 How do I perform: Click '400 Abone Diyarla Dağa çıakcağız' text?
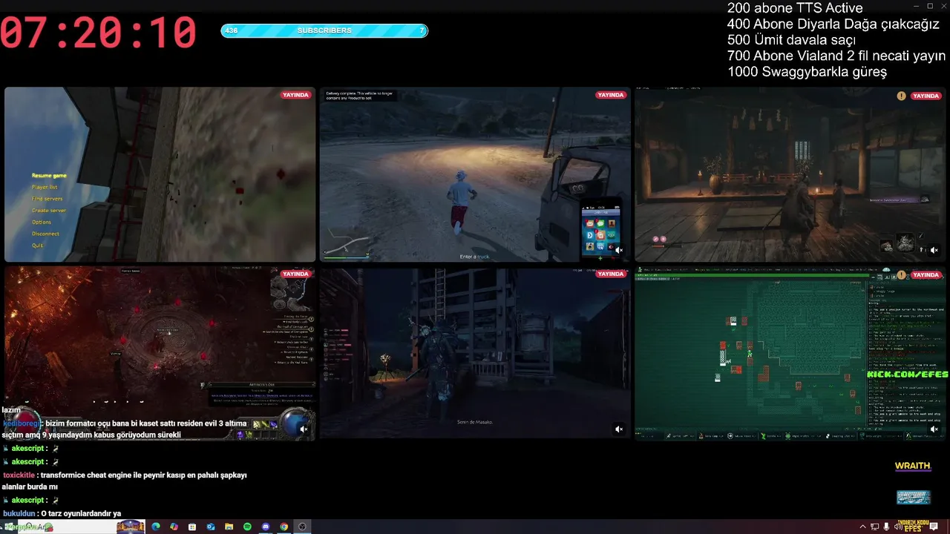(833, 24)
